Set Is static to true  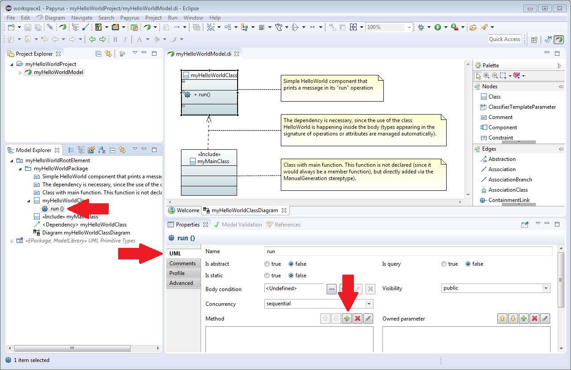[x=267, y=275]
